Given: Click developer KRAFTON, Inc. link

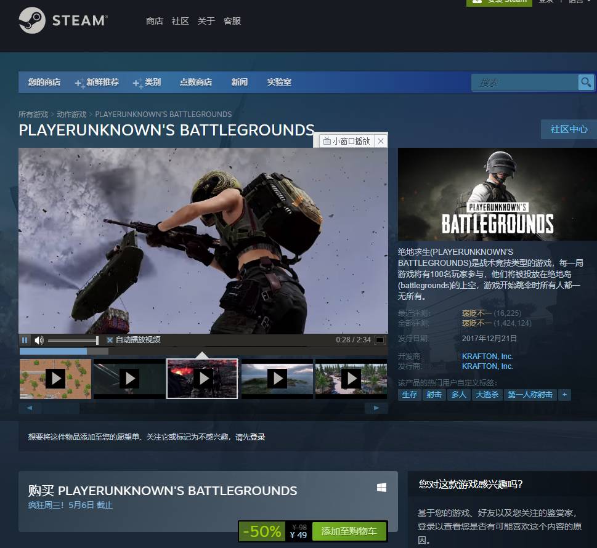Looking at the screenshot, I should click(x=487, y=356).
